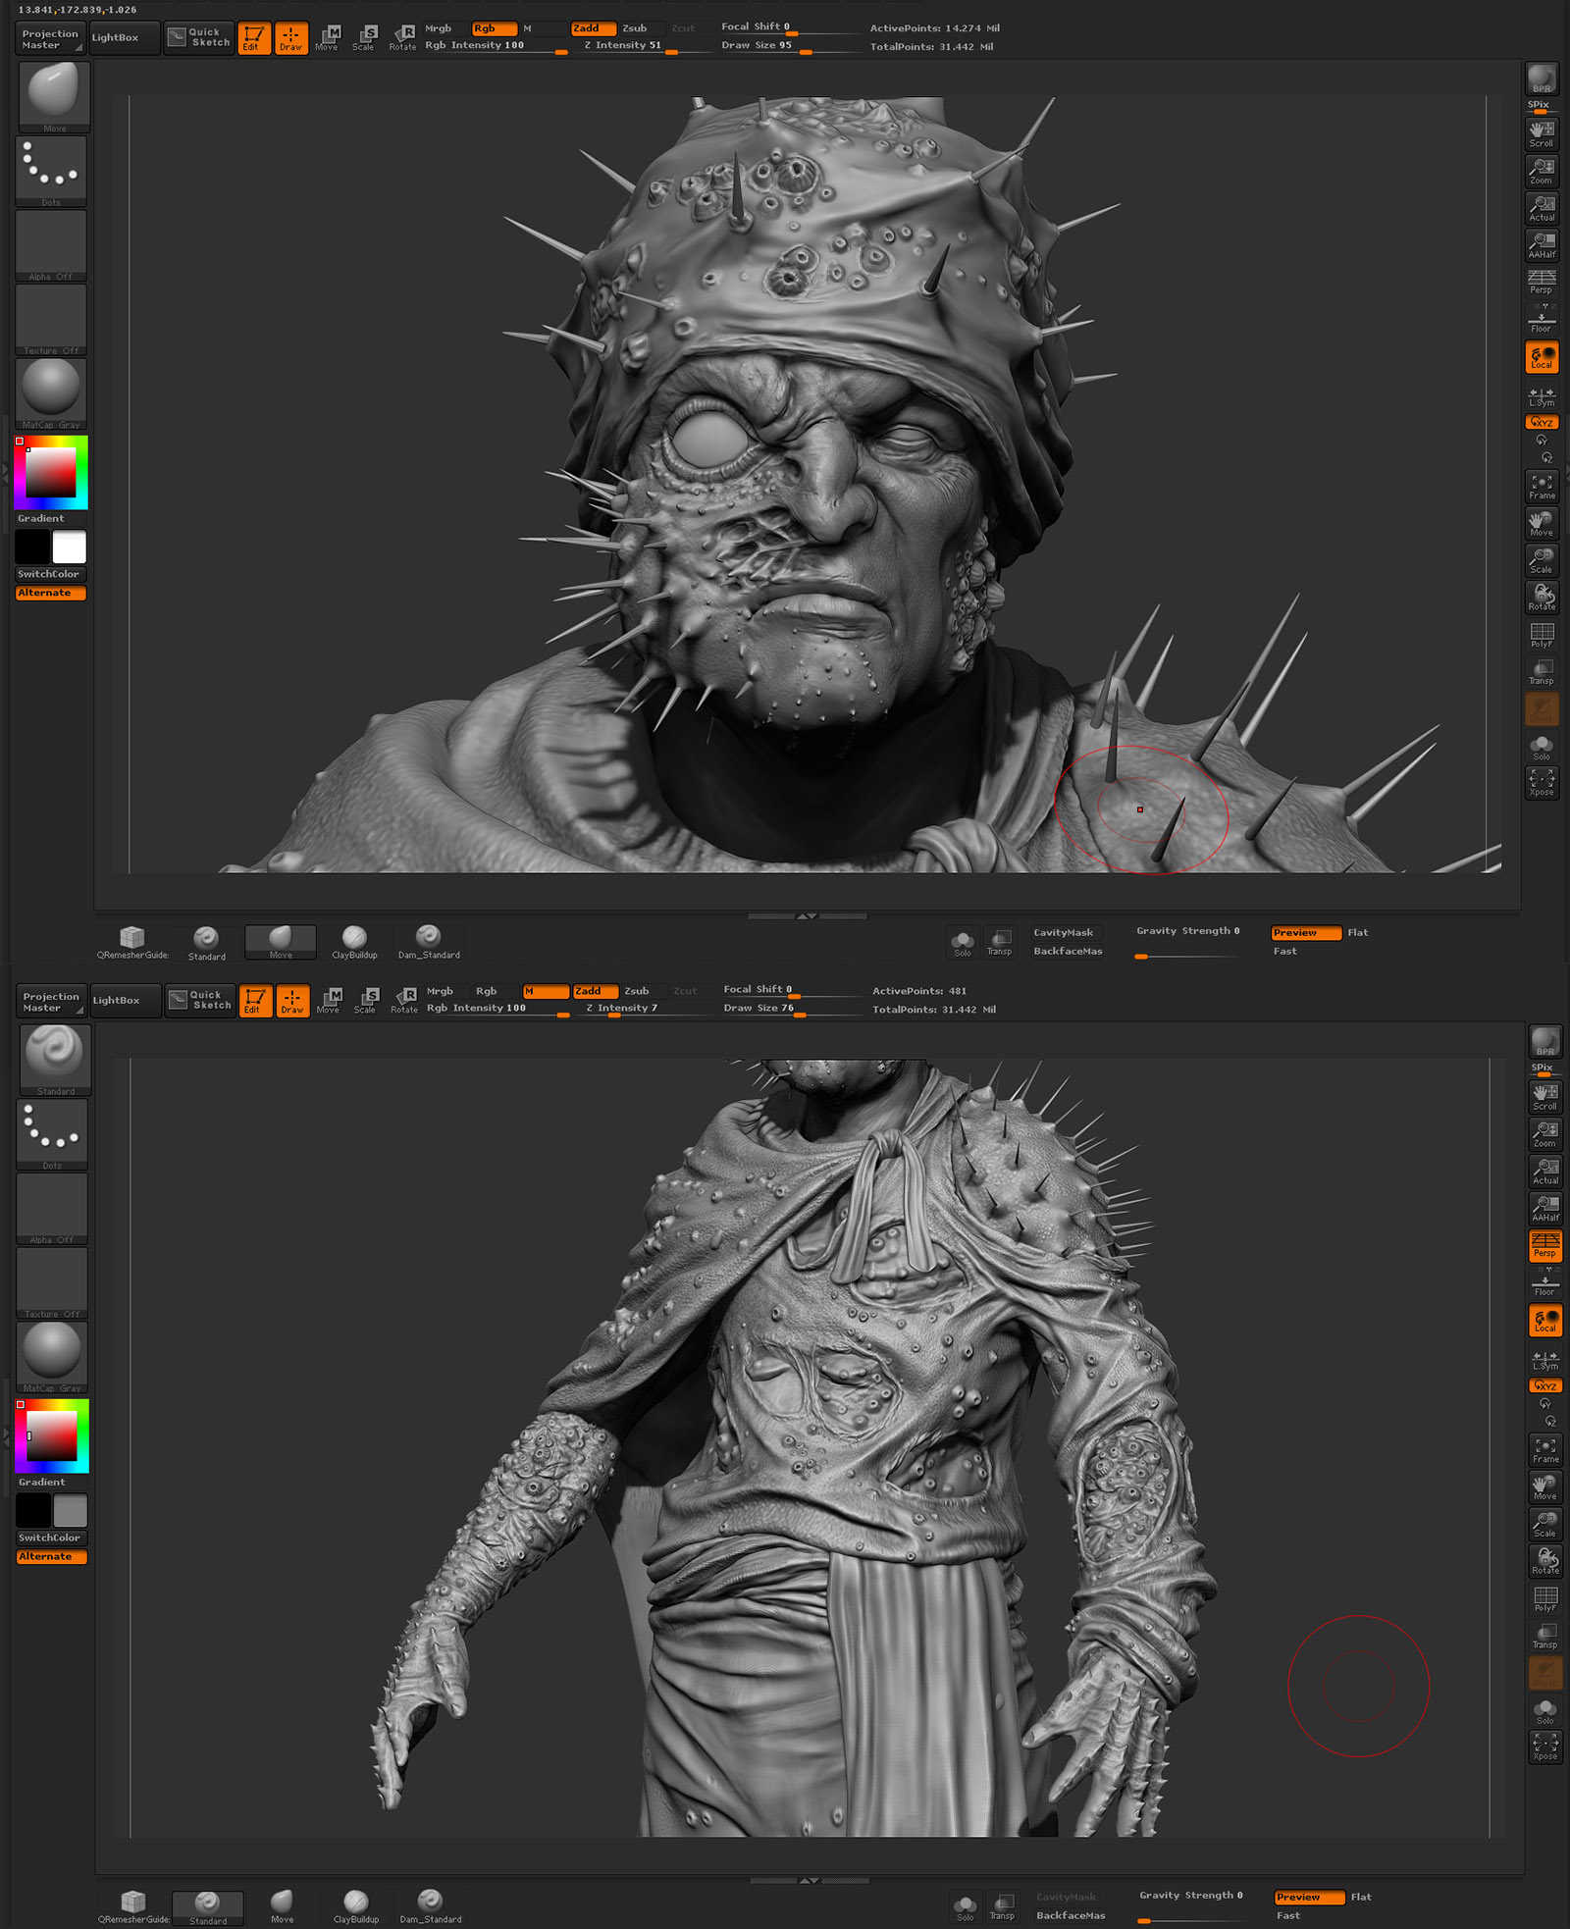Screen dimensions: 1570x1929
Task: Toggle the highlighted Persp icon in torso window
Action: point(1544,1245)
